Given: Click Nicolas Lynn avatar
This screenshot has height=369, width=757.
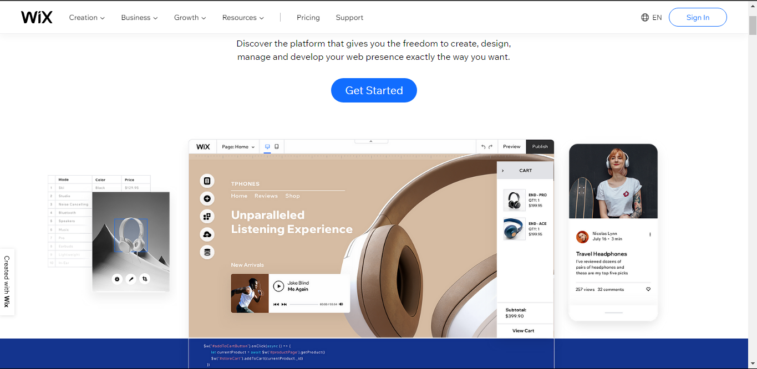Looking at the screenshot, I should 582,237.
